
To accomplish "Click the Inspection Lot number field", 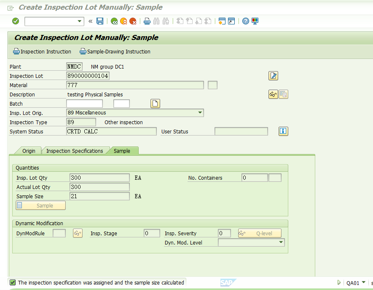I will click(88, 76).
